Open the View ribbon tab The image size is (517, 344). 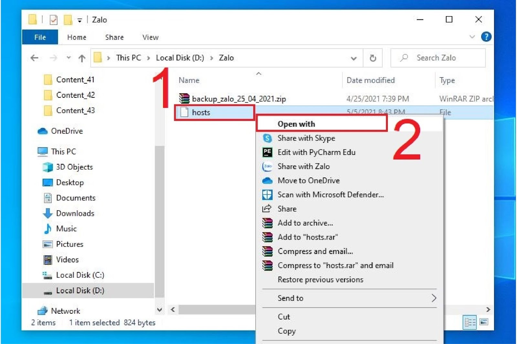click(151, 37)
